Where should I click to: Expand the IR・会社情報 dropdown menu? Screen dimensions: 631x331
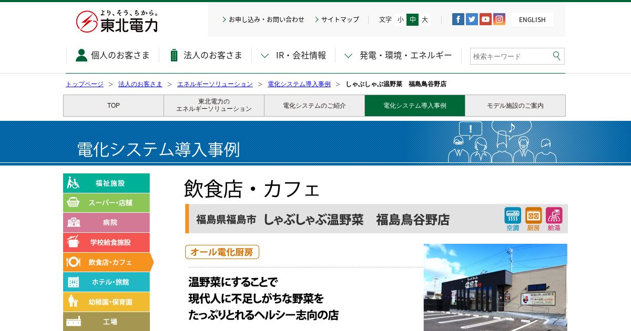tap(293, 55)
